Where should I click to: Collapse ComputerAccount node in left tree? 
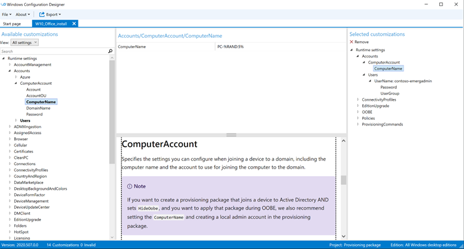pyautogui.click(x=15, y=83)
